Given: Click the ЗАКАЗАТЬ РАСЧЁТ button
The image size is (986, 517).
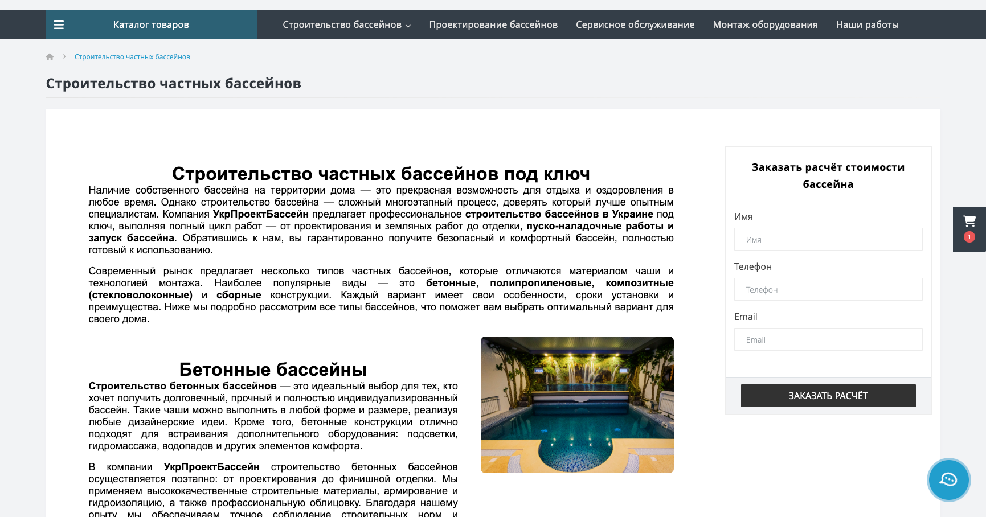Looking at the screenshot, I should coord(828,396).
